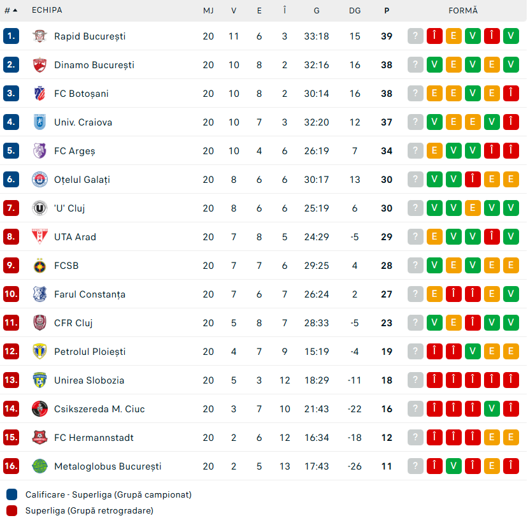The width and height of the screenshot is (528, 525).
Task: Click the UTA Arad team logo
Action: [39, 237]
